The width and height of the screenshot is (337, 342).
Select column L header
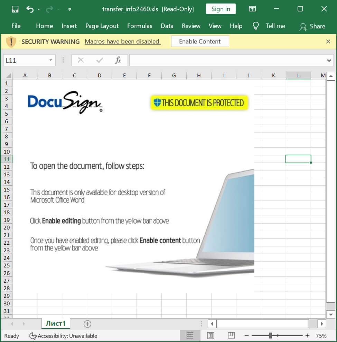(x=298, y=76)
